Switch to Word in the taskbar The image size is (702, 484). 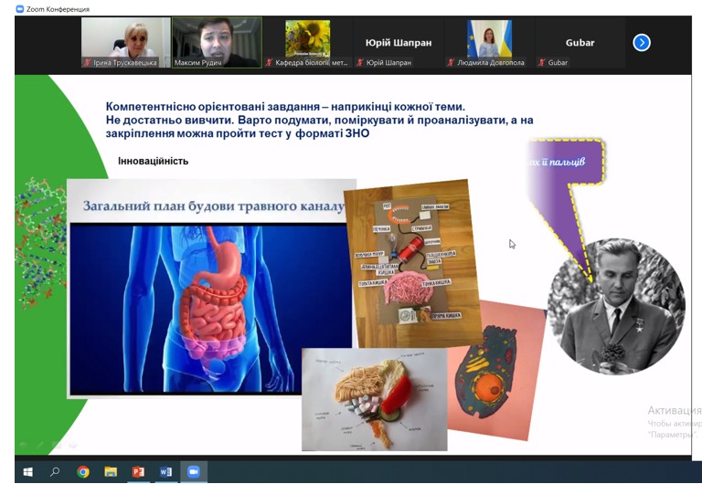(166, 472)
